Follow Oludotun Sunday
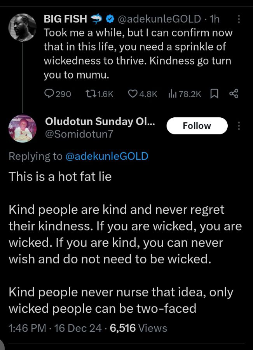 197,126
